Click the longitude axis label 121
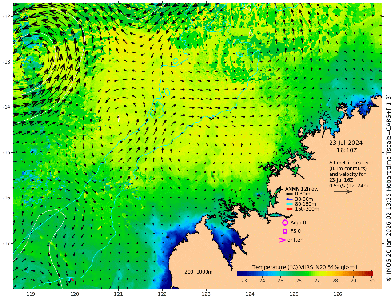 (x=119, y=294)
